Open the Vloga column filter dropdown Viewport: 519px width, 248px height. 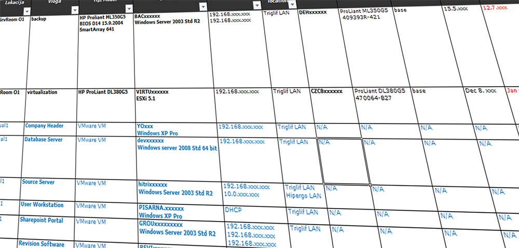click(x=74, y=10)
